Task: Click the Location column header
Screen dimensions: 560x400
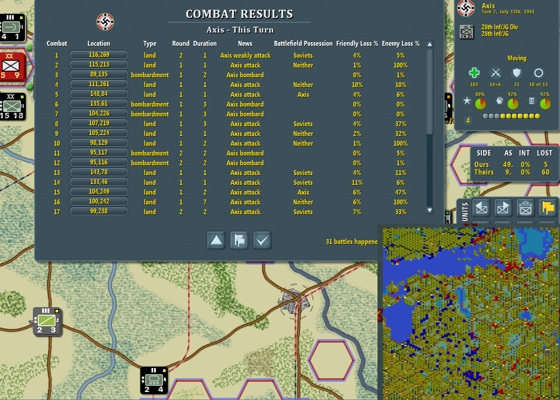Action: (99, 44)
